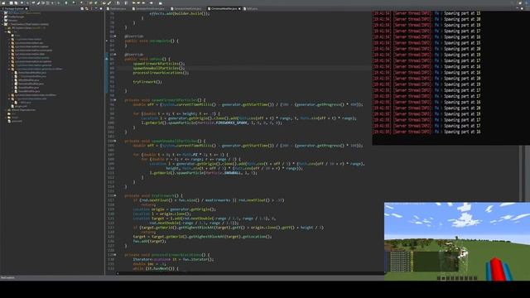Screen dimensions: 530x298
Task: Click the Debug toolbar icon
Action: [x=59, y=2]
